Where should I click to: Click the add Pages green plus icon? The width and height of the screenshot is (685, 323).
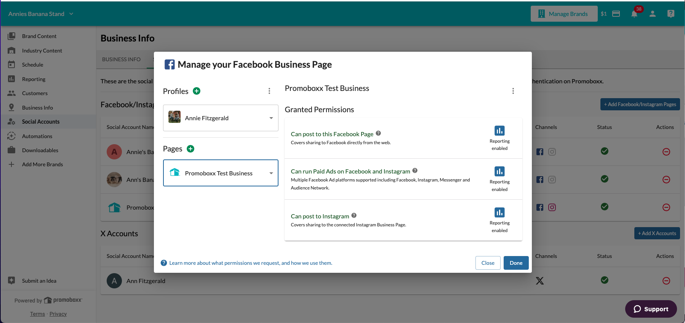(x=190, y=149)
